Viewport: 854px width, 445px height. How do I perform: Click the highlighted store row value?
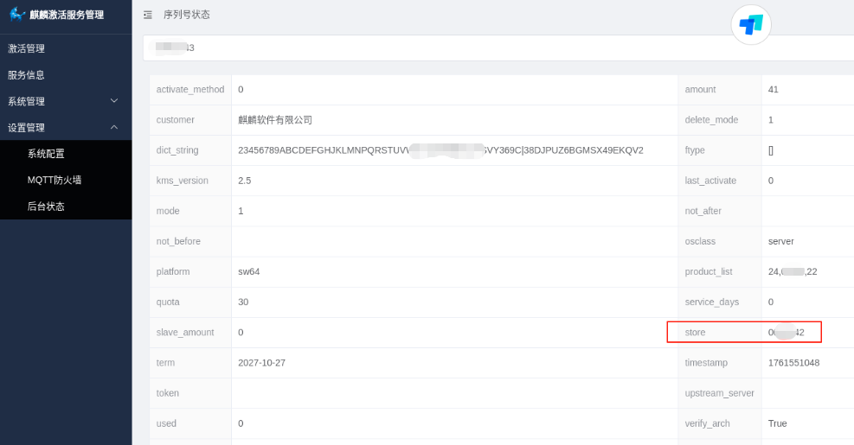(x=786, y=332)
